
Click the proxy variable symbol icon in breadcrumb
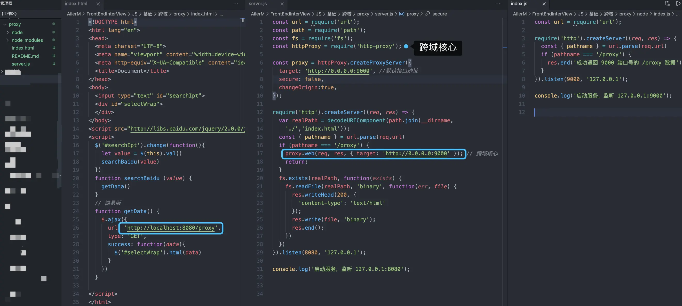[402, 14]
